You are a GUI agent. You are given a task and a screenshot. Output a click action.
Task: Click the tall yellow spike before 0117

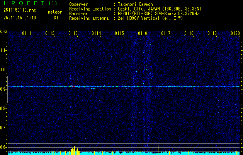point(158,150)
